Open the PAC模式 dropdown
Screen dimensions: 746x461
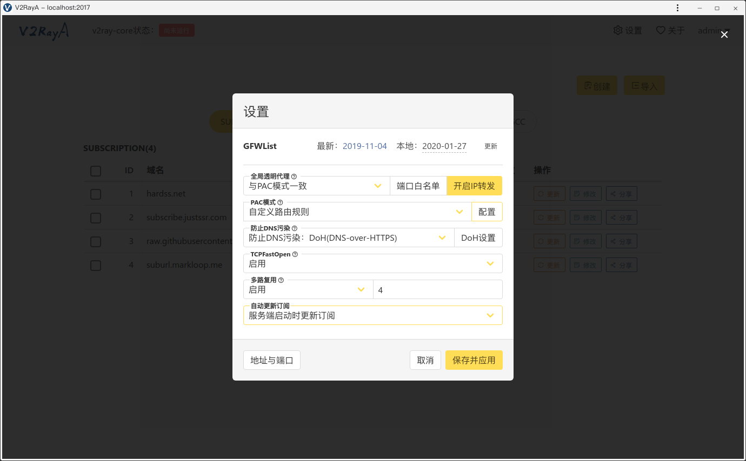tap(357, 212)
